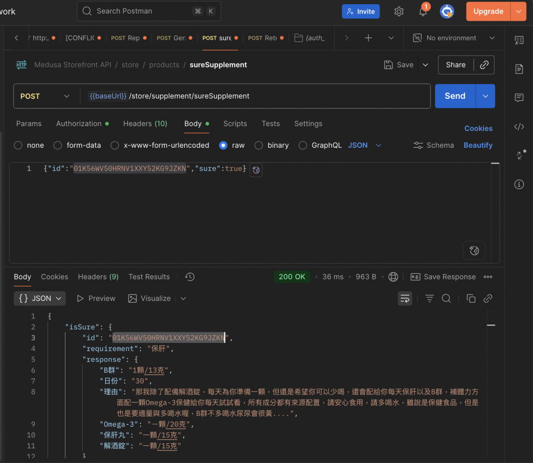Open the user avatar menu
533x463 pixels.
pos(447,11)
